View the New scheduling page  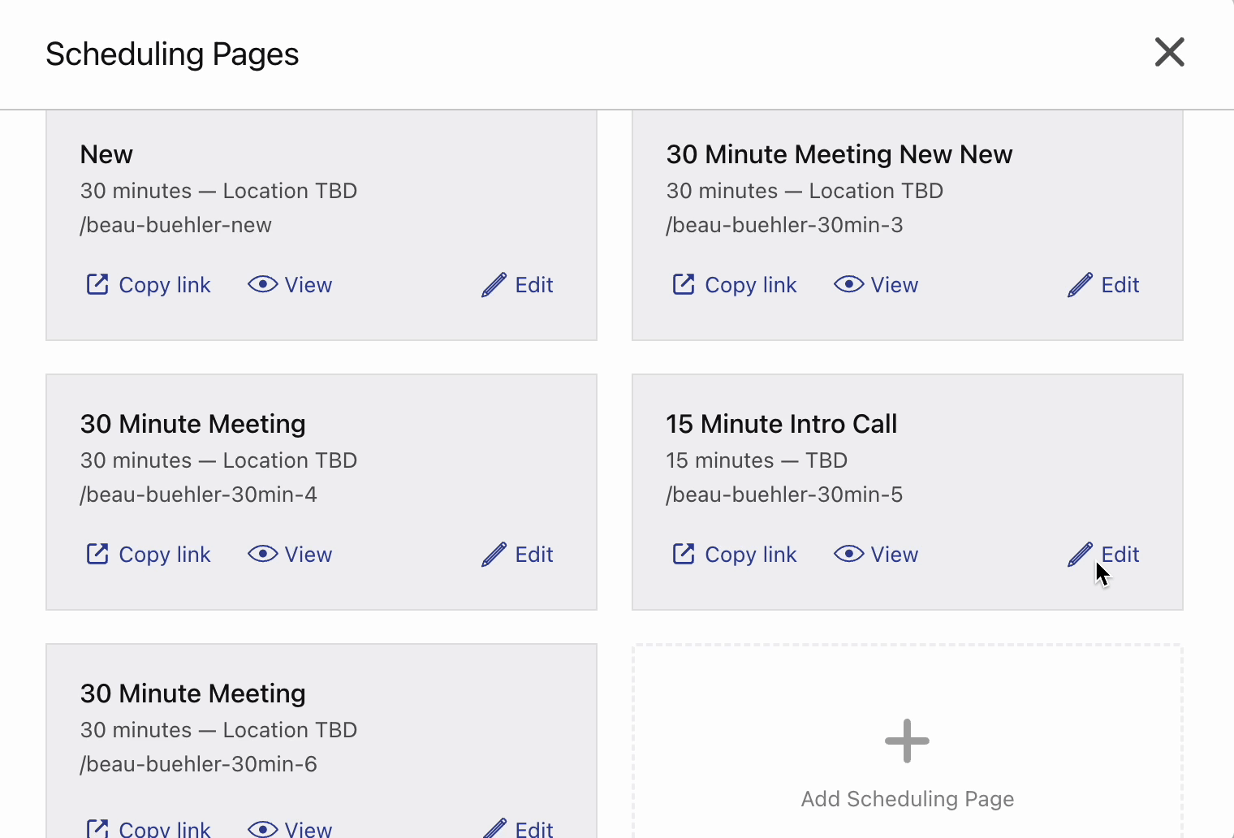coord(308,285)
